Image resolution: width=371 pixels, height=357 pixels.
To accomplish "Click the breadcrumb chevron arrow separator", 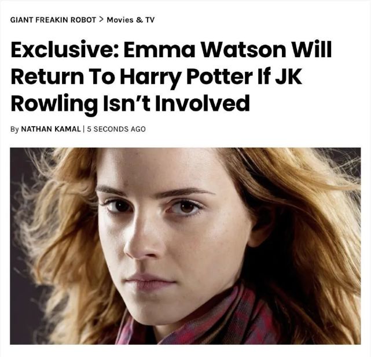I will click(101, 20).
